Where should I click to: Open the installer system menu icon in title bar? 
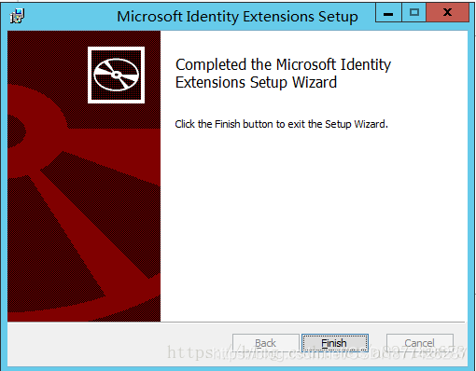coord(17,16)
